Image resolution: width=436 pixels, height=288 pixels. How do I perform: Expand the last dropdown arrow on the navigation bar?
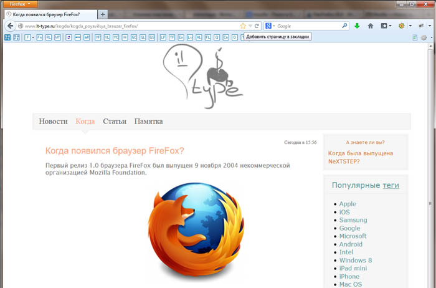[430, 26]
